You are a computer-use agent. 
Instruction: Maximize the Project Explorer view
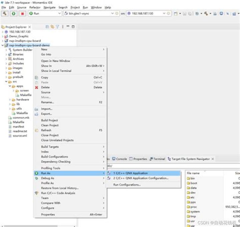pos(73,27)
